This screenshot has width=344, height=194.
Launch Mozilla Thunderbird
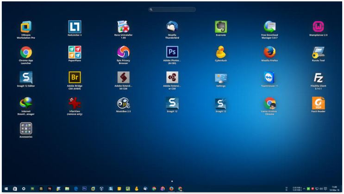pyautogui.click(x=172, y=27)
